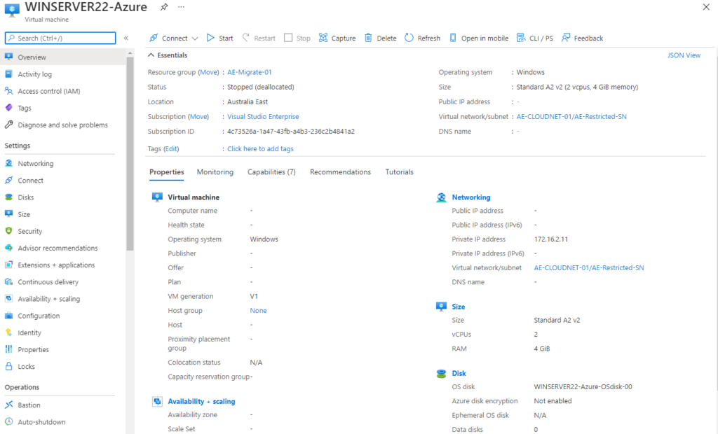
Task: Select the Tutorials tab
Action: 399,172
